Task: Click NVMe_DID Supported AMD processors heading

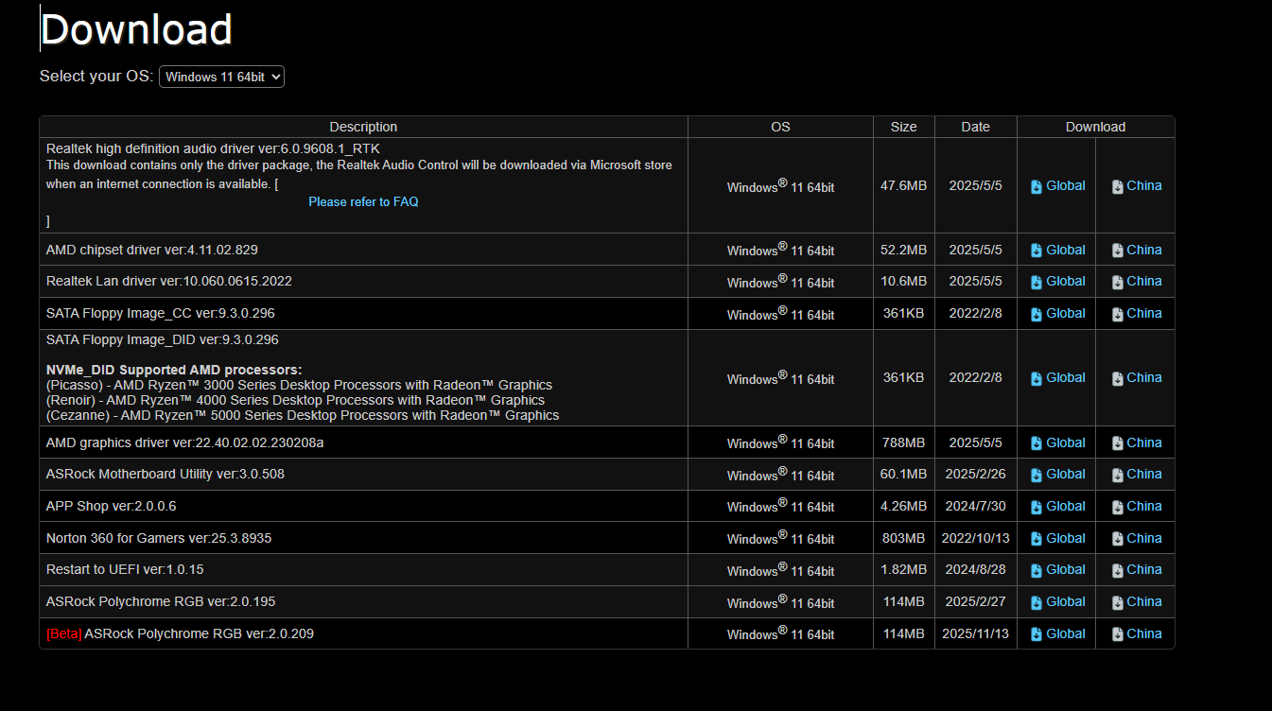Action: pyautogui.click(x=174, y=370)
